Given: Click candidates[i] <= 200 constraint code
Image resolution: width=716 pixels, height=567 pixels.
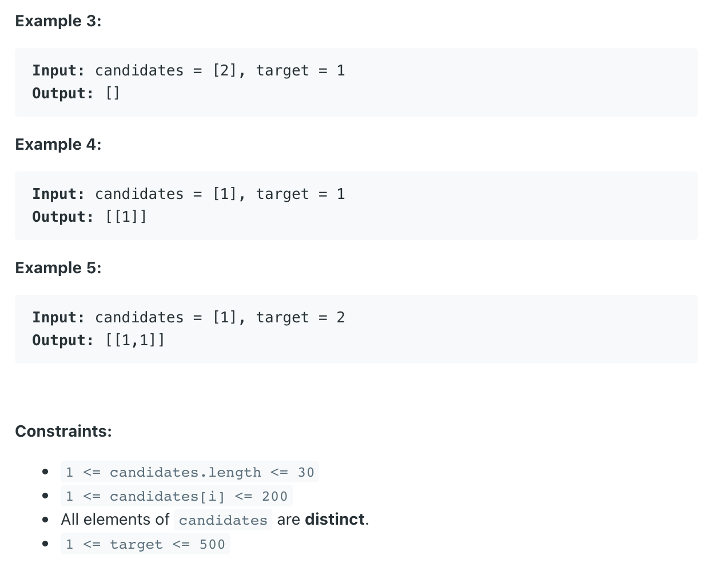Looking at the screenshot, I should (x=177, y=496).
